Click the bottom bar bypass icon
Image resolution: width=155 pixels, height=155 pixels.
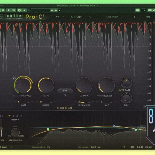[124, 147]
